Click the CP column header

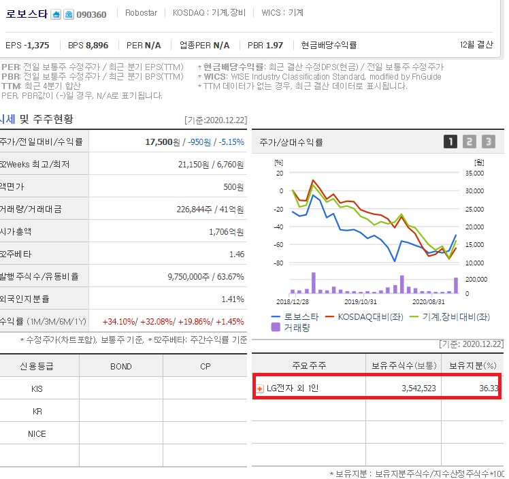[205, 366]
